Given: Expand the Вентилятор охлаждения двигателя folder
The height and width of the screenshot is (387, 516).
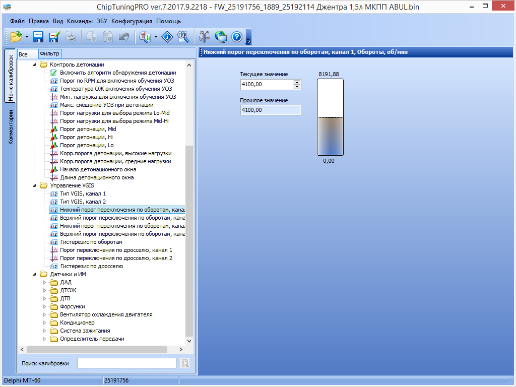Looking at the screenshot, I should click(44, 314).
